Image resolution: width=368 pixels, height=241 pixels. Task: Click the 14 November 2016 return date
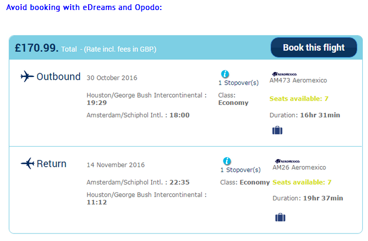pyautogui.click(x=114, y=165)
